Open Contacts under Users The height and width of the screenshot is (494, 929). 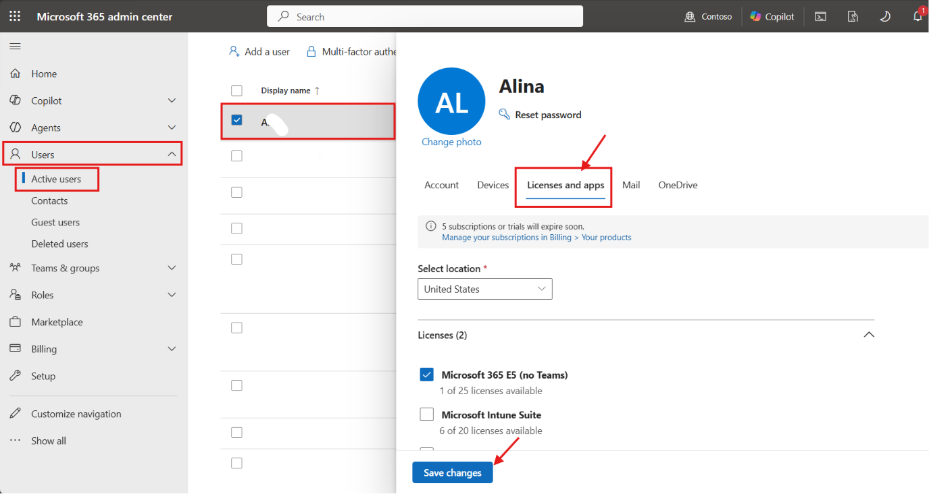[49, 200]
